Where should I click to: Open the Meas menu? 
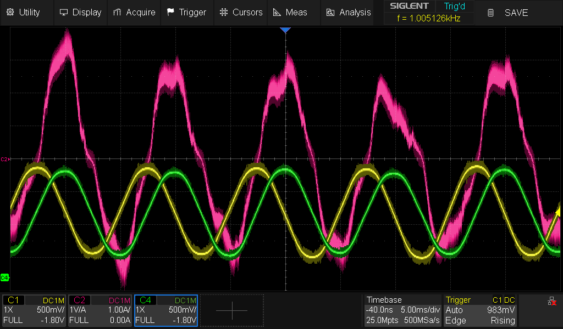point(290,12)
